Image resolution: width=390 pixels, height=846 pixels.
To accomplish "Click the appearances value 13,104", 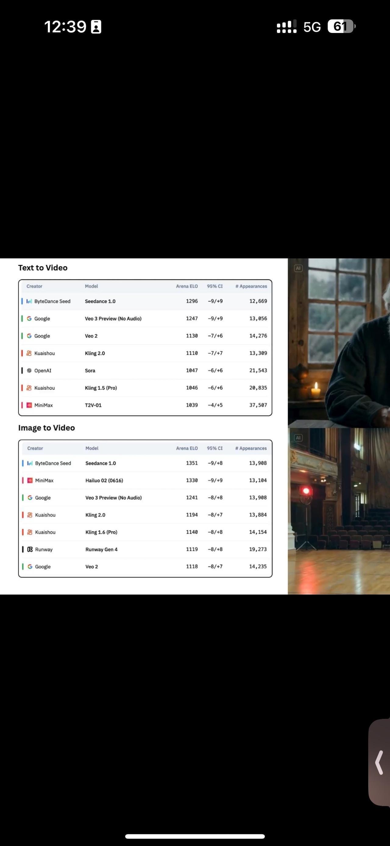I will (x=258, y=480).
